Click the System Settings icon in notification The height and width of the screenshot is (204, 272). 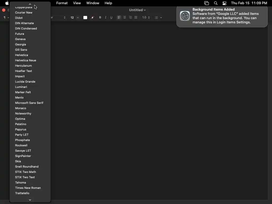[x=185, y=16]
